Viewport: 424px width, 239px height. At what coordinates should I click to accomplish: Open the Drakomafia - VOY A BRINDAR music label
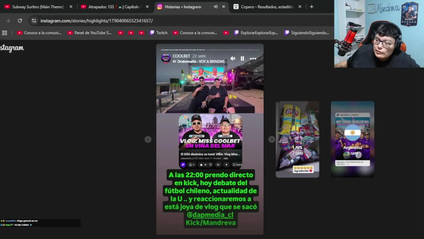point(199,61)
